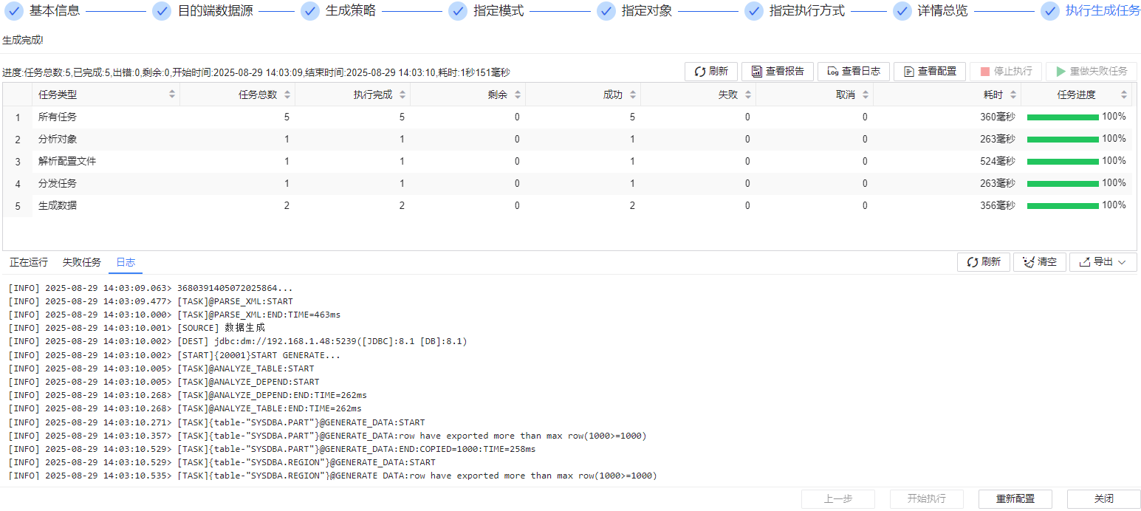The height and width of the screenshot is (511, 1141).
Task: Click the 执行生成任务 step checkmark icon
Action: 1049,11
